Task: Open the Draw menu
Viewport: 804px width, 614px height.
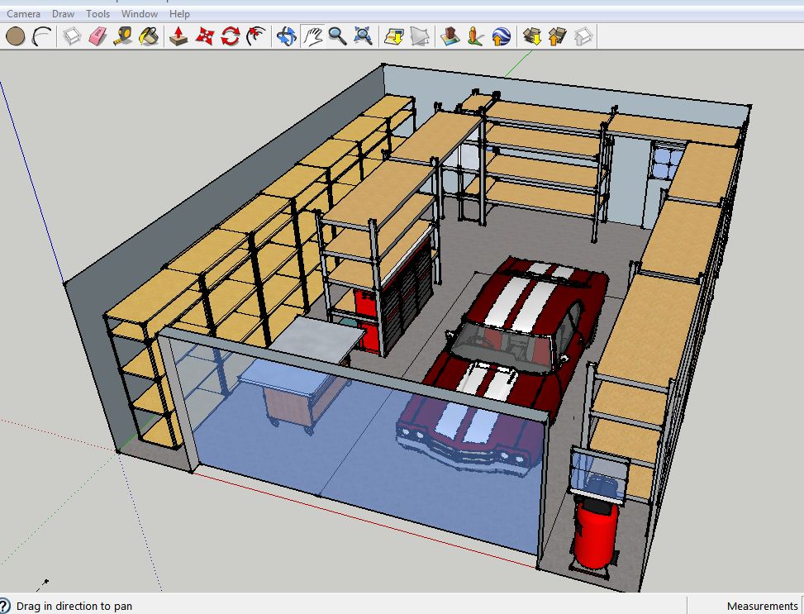Action: pyautogui.click(x=63, y=14)
